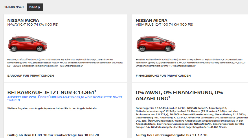Image resolution: width=248 pixels, height=138 pixels.
Task: Open the VISIA PLUS Micra car image
Action: [156, 43]
